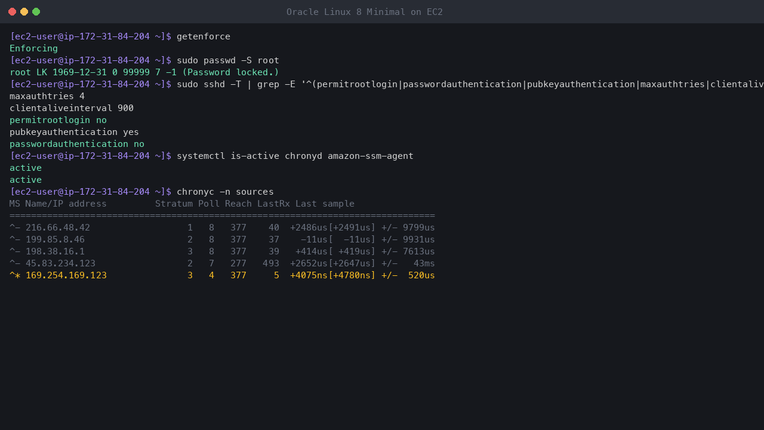Click the '+2486us[+2491us]' sample offset

point(333,228)
